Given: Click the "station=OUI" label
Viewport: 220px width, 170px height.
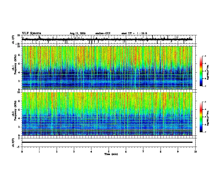Looking at the screenshot, I should tap(103, 33).
